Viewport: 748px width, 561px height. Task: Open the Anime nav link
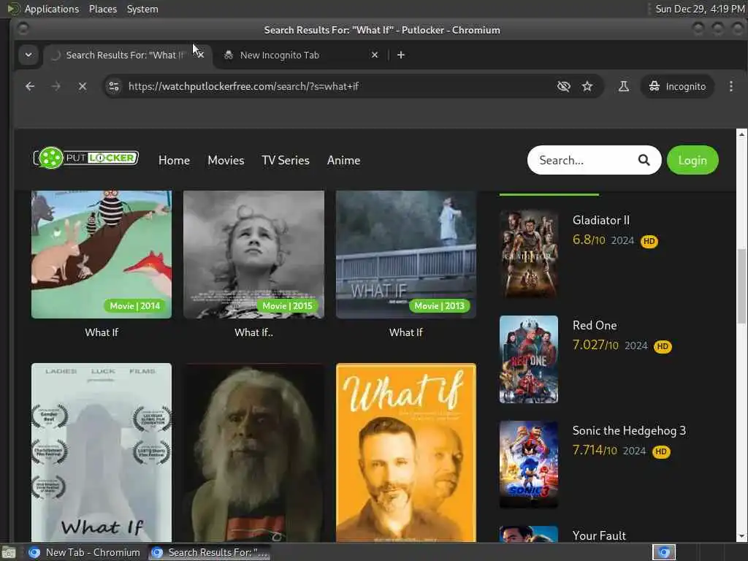(343, 160)
